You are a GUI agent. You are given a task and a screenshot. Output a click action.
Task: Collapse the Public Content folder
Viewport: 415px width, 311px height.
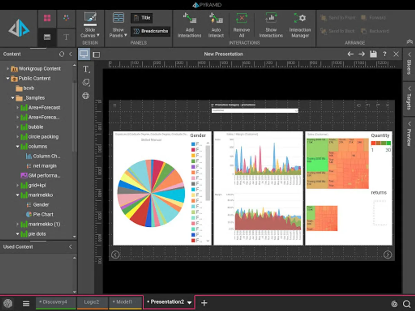coord(8,78)
